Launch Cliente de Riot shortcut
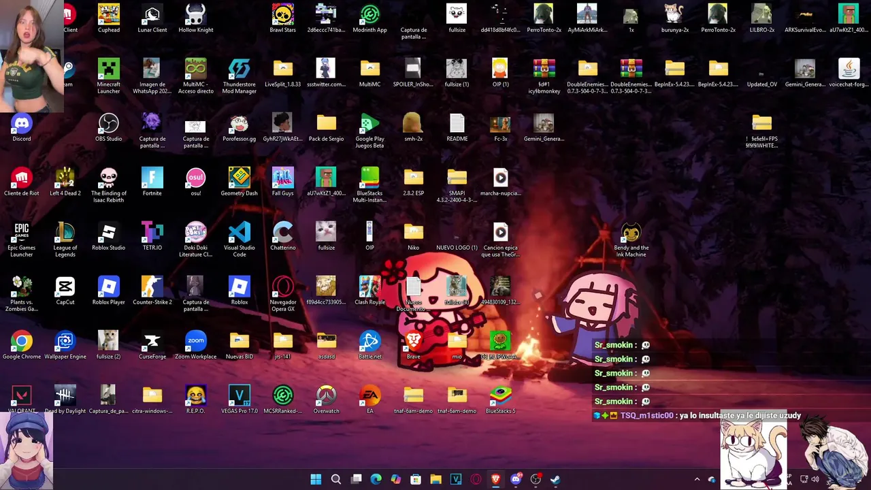The width and height of the screenshot is (871, 490). coord(22,182)
